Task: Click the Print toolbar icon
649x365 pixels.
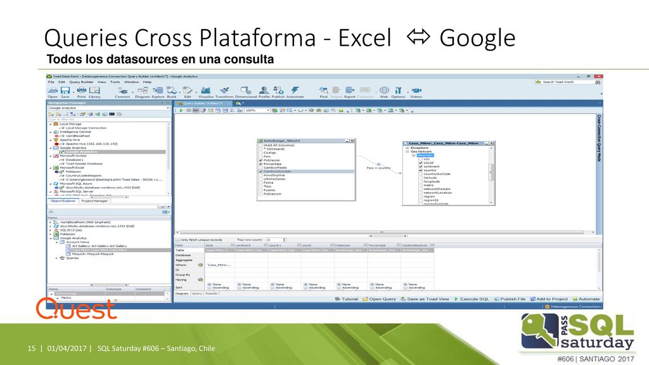Action: tap(82, 90)
